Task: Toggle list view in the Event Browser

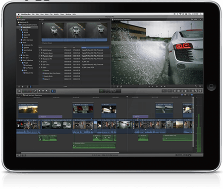Action: point(27,86)
